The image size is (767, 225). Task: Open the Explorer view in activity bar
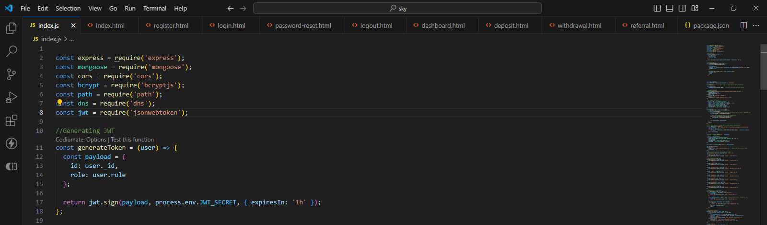point(11,29)
